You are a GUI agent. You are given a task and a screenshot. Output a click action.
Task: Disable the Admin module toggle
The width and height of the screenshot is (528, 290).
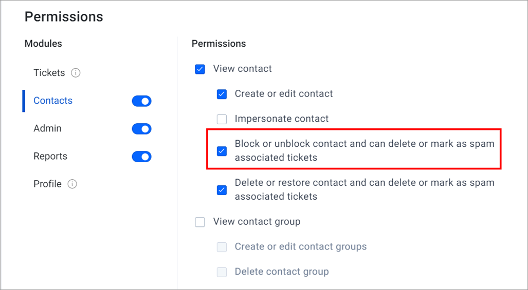click(x=141, y=129)
